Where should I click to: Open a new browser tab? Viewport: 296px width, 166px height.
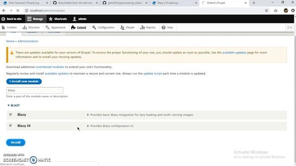[254, 3]
